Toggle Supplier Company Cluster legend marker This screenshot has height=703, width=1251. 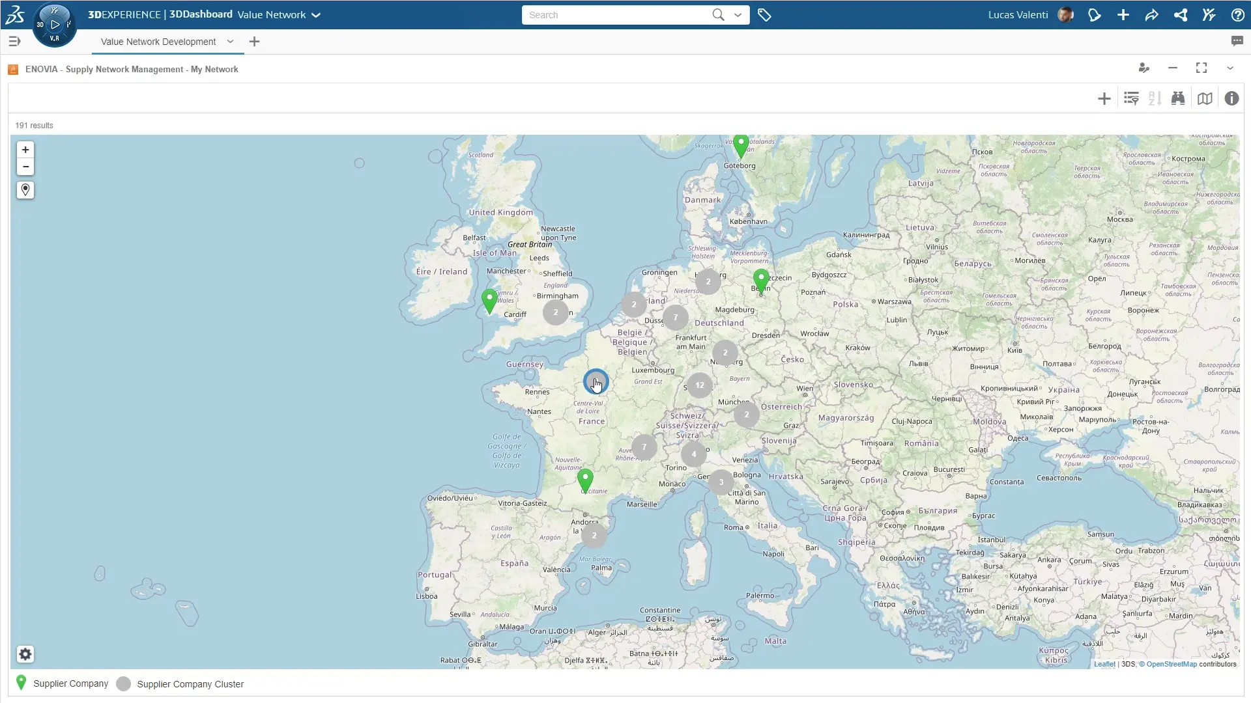(x=123, y=683)
